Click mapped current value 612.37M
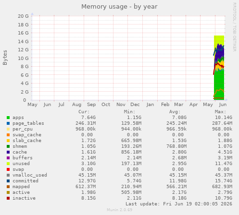The image size is (239, 215). tap(86, 187)
